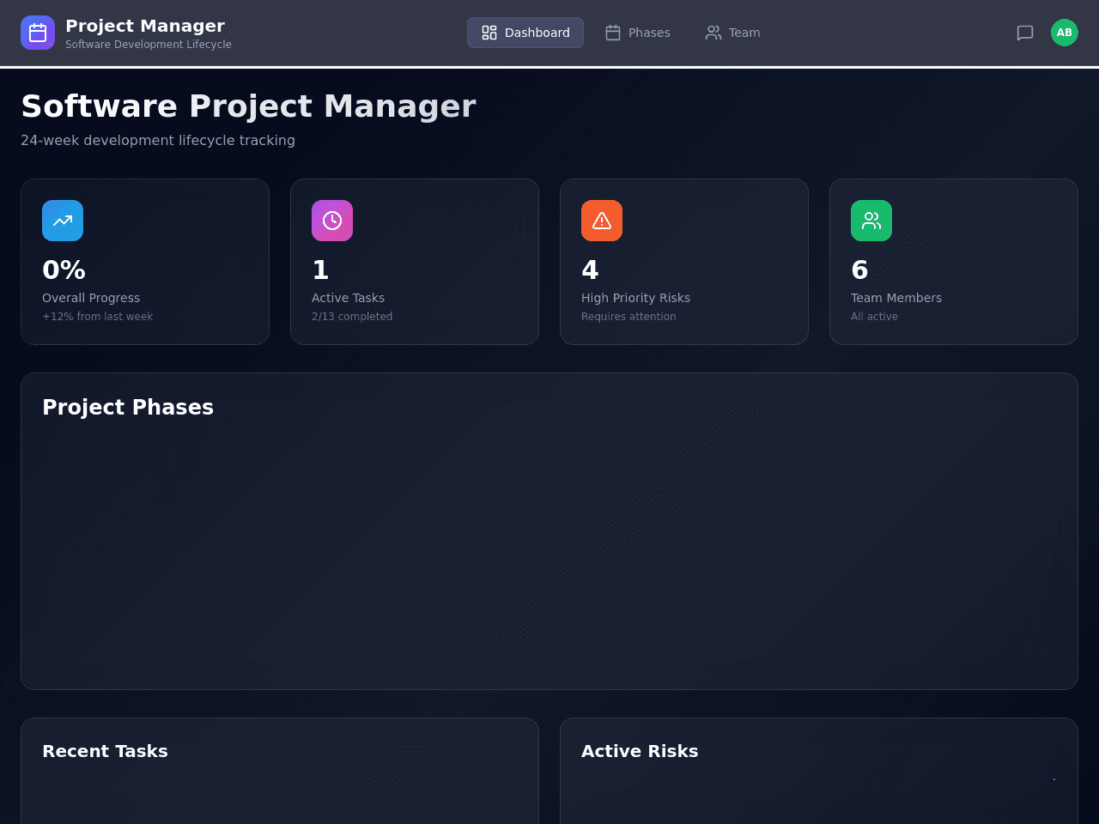
Task: Go to the Team tab
Action: coord(732,33)
